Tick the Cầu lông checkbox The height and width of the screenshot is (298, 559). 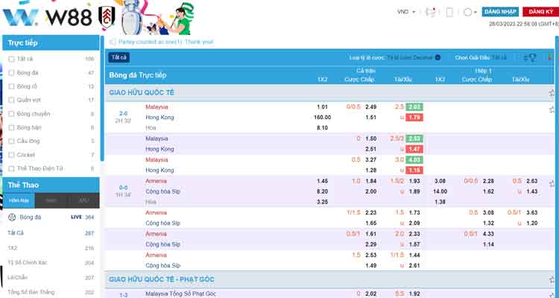tap(11, 141)
